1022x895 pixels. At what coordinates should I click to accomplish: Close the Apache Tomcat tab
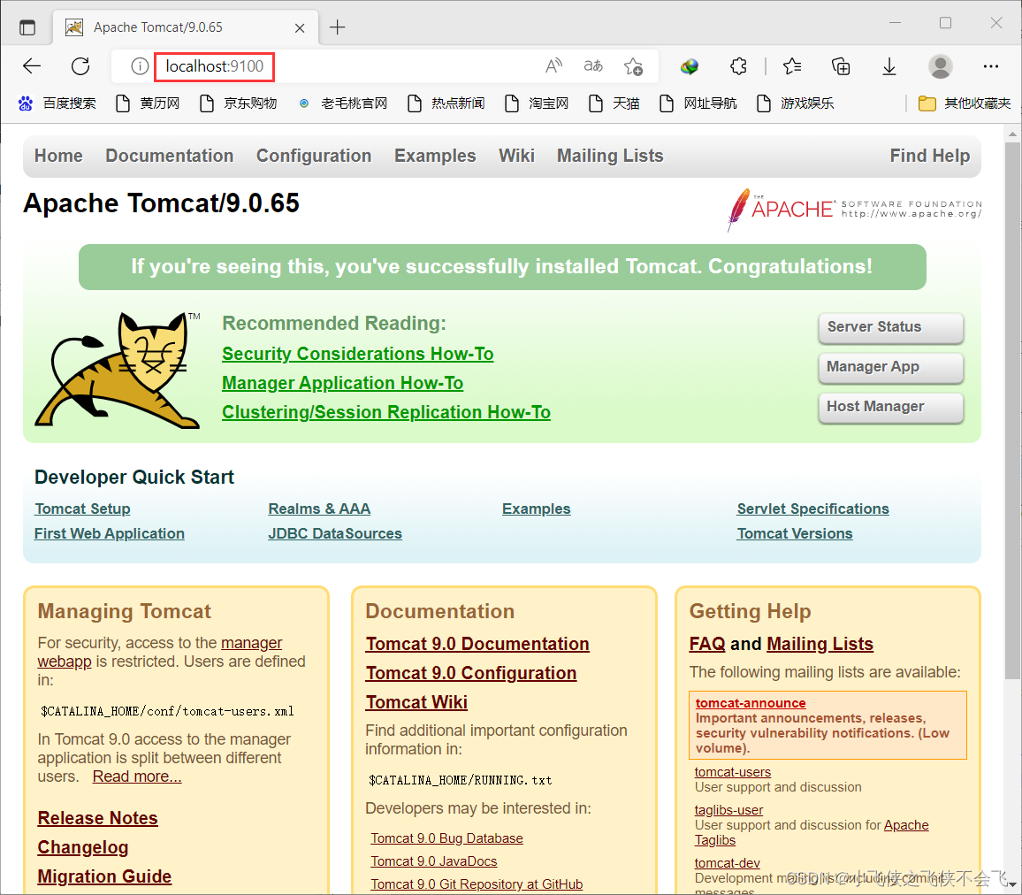[300, 28]
